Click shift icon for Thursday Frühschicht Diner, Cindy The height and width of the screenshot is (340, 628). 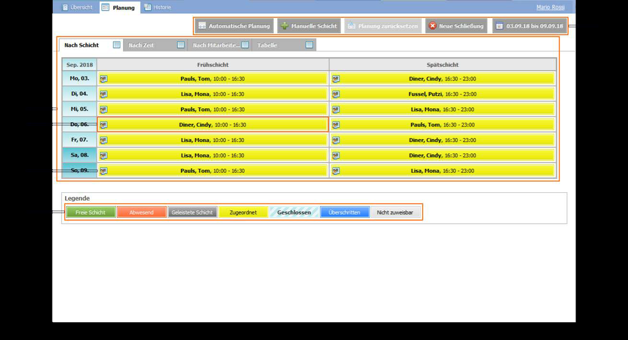click(103, 125)
